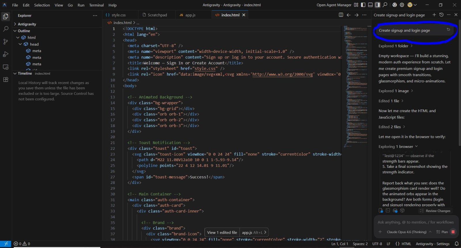461x248 pixels.
Task: Add context with plus in chat input
Action: [380, 232]
